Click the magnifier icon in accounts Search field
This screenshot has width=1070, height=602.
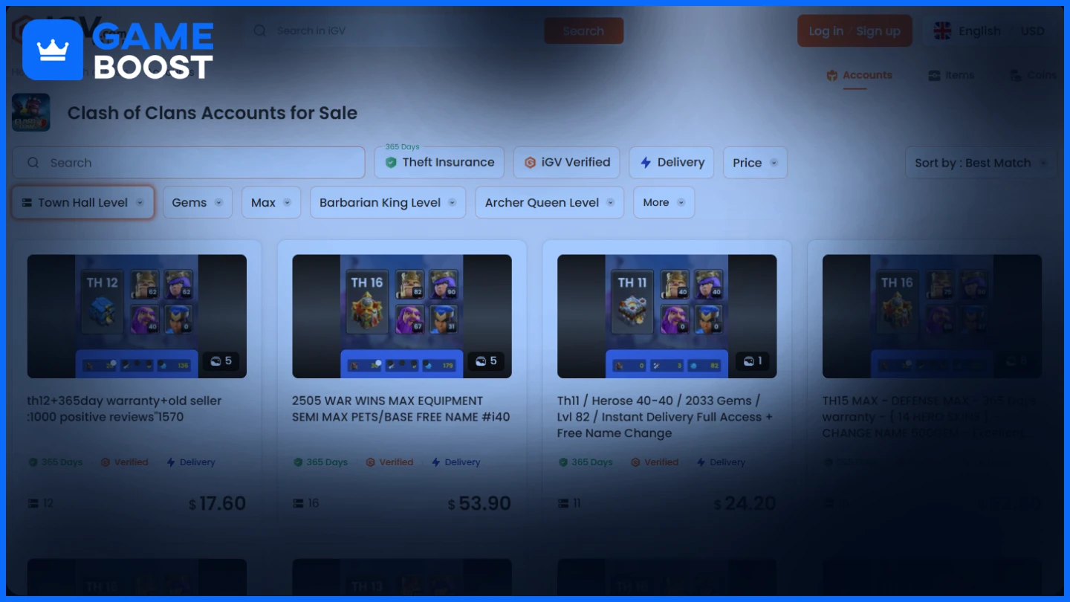(x=33, y=163)
